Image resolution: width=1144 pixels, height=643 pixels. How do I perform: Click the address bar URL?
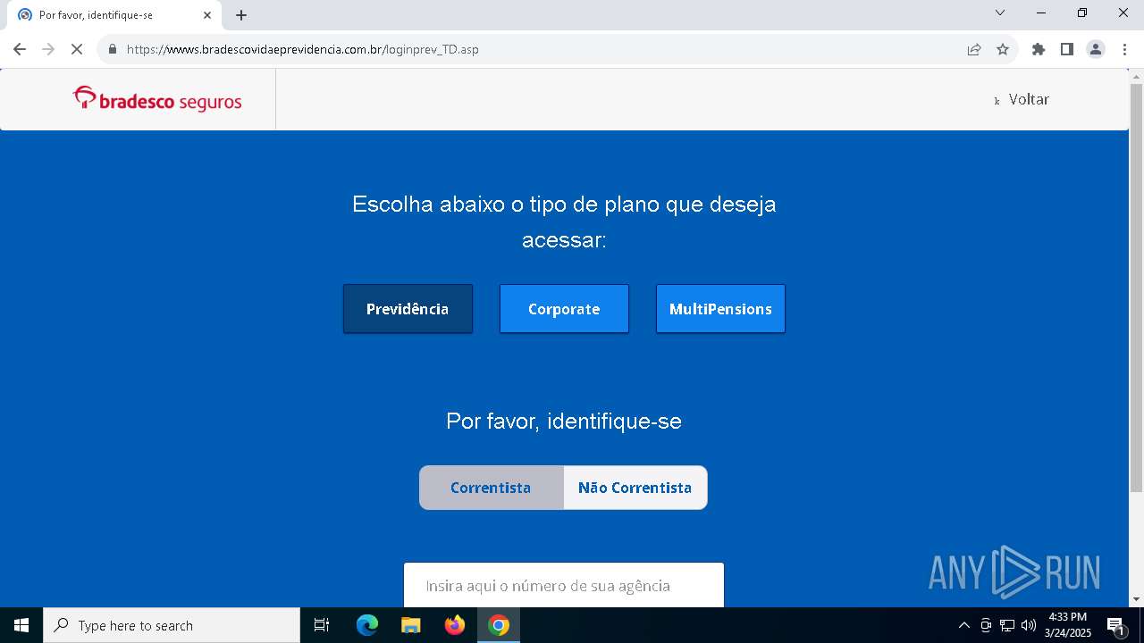tap(303, 49)
